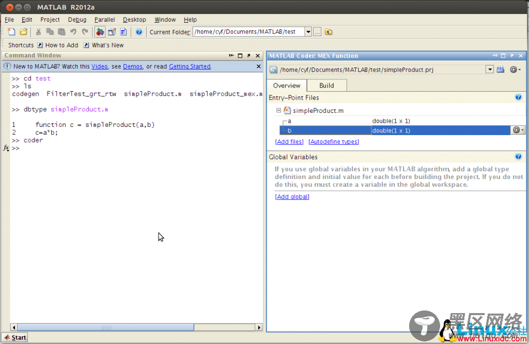
Task: Open MATLAB help question-mark icon
Action: 138,32
